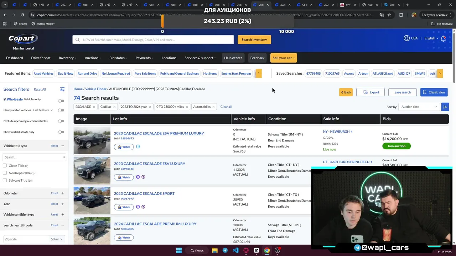This screenshot has width=456, height=256.
Task: Open Visual Studio Code from the taskbar
Action: [235, 250]
